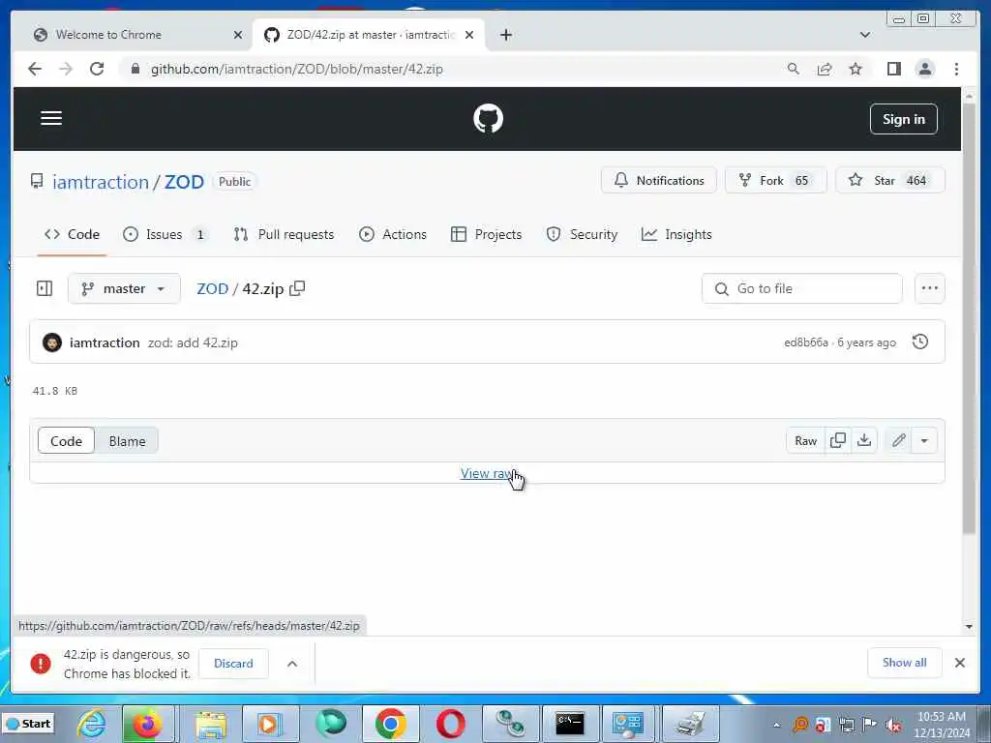Reload the current page
This screenshot has width=991, height=743.
coord(97,69)
